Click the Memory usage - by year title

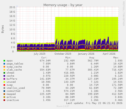click(x=63, y=5)
